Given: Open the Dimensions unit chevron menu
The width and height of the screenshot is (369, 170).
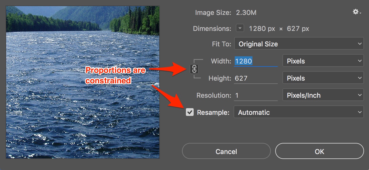Looking at the screenshot, I should click(240, 28).
